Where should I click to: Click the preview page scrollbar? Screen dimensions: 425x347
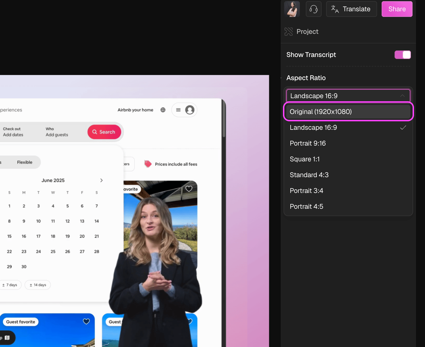[224, 118]
